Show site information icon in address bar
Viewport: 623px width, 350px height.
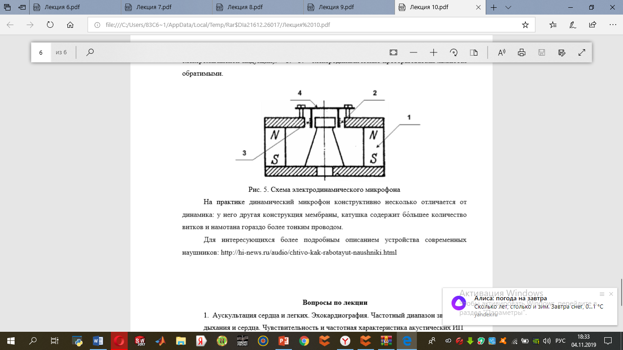point(97,25)
